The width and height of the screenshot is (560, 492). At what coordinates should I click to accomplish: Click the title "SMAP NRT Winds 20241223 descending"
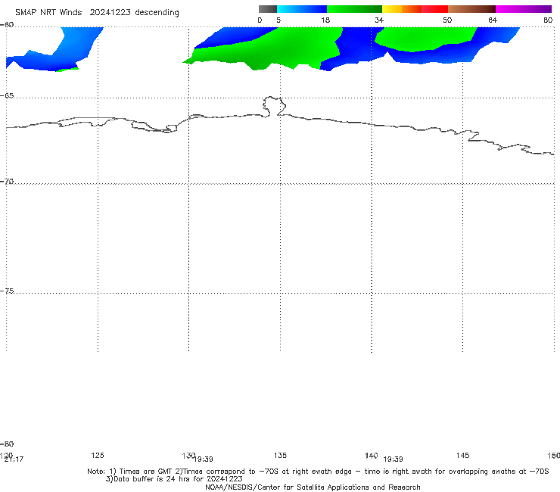pos(97,13)
